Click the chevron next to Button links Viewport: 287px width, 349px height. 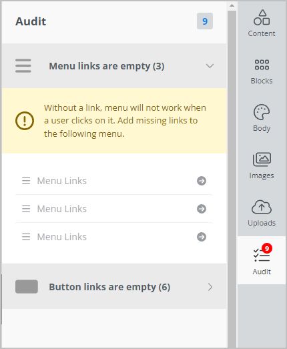(210, 287)
